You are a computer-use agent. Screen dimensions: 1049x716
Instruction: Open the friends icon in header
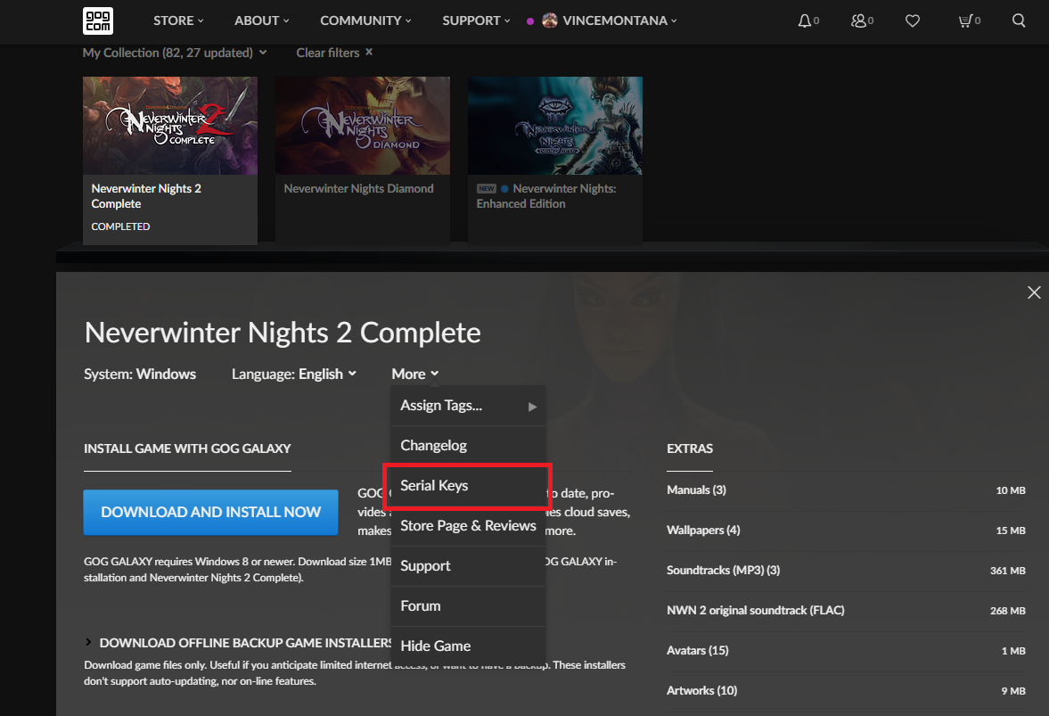tap(858, 21)
